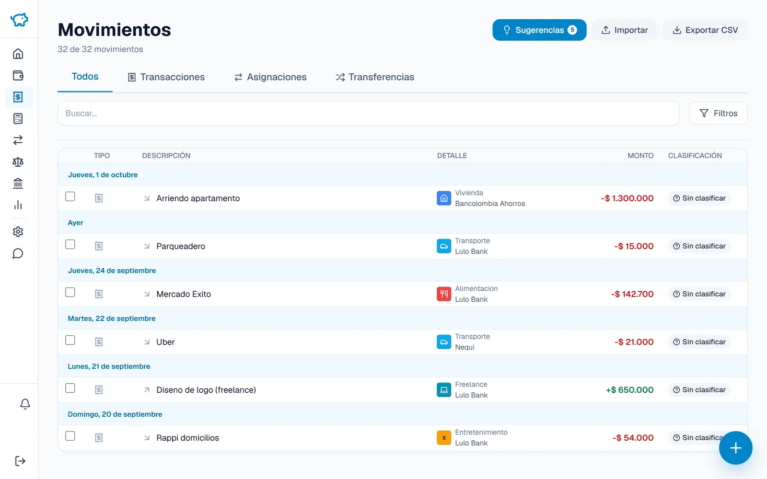Open the bank building icon in sidebar
767x479 pixels.
18,183
